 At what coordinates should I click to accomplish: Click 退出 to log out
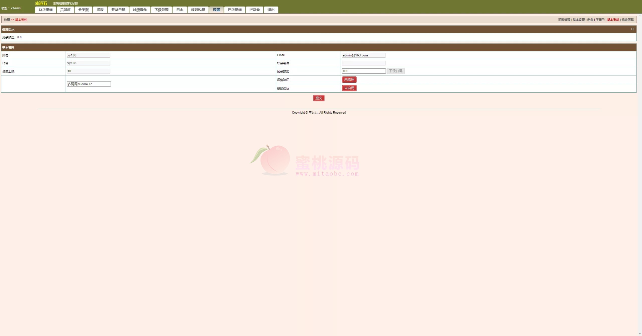(x=271, y=10)
